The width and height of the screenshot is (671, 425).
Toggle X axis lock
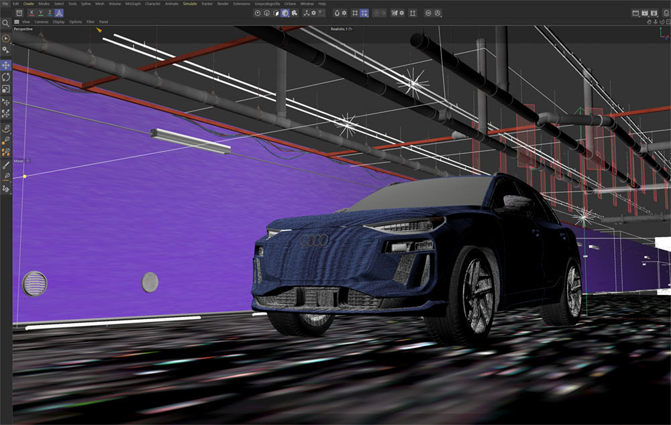point(32,13)
